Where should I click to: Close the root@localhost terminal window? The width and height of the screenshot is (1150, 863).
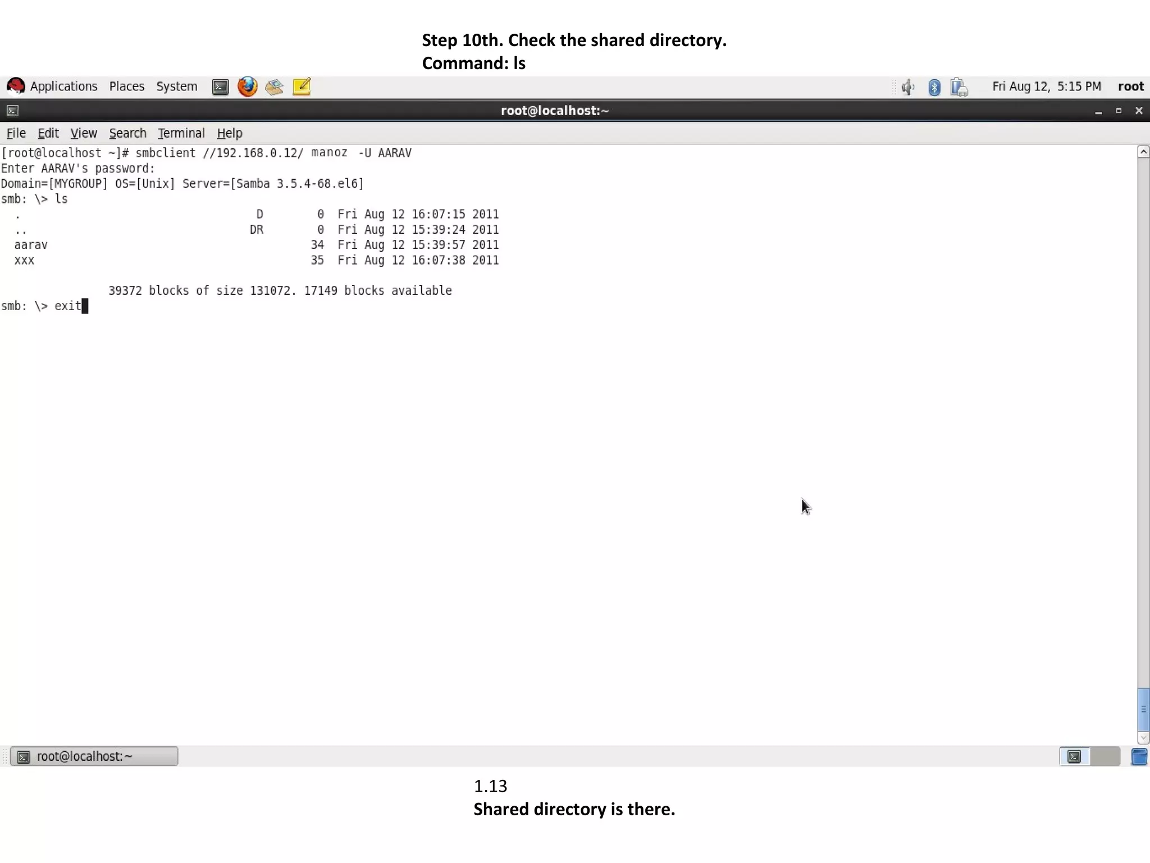tap(1139, 111)
